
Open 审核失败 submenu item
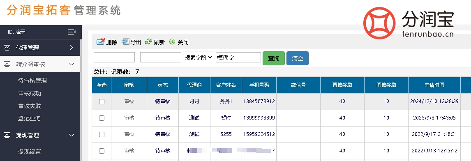pos(30,106)
